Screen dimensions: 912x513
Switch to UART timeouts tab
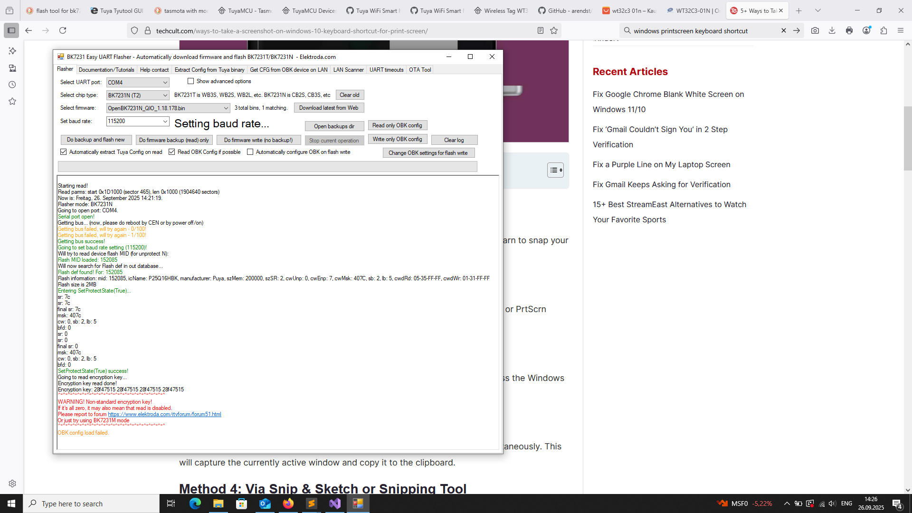click(x=387, y=70)
